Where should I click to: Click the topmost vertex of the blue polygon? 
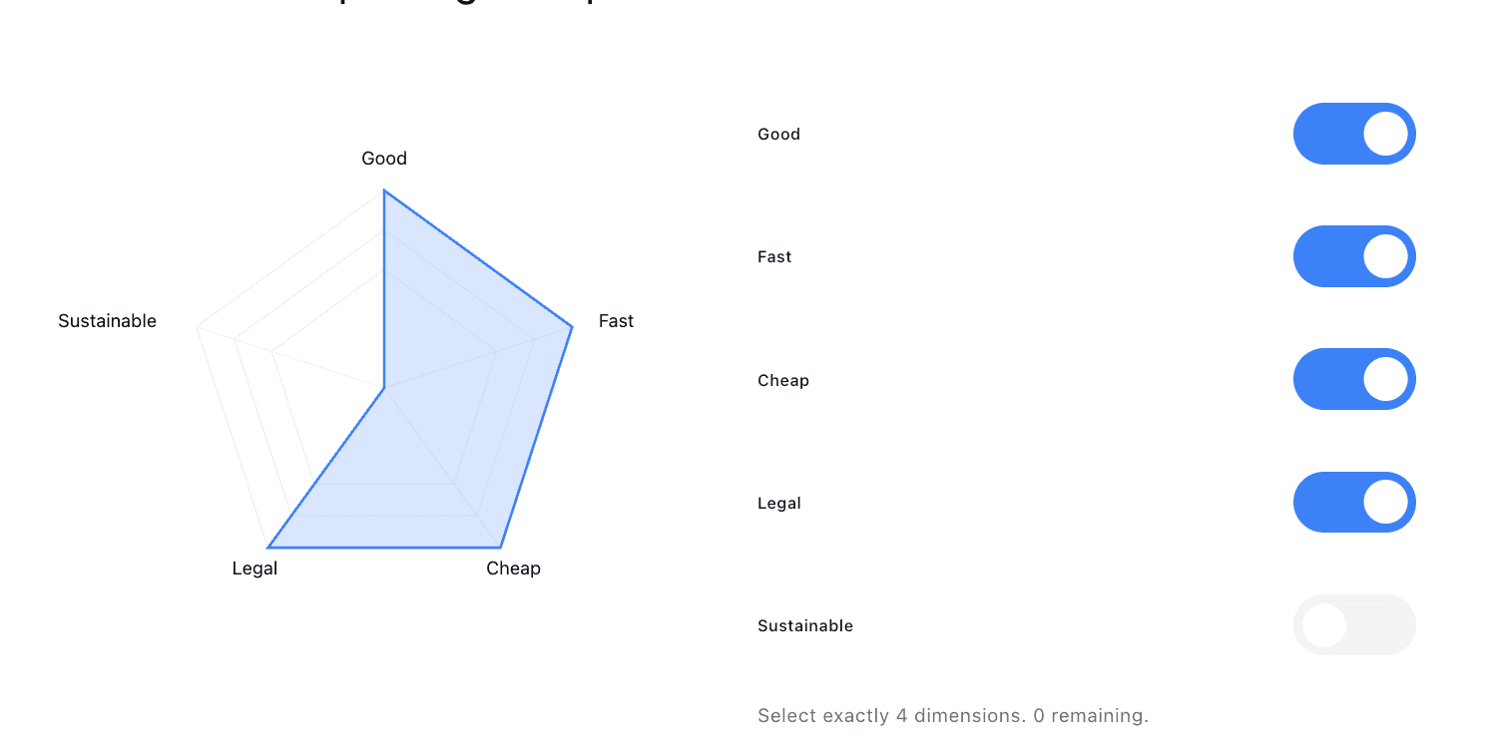(383, 191)
